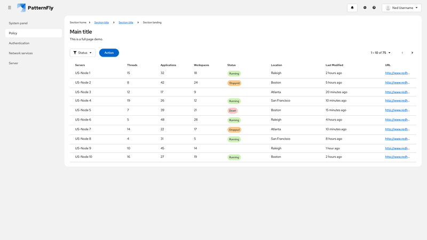Open the US-Node 10 URL link
The height and width of the screenshot is (240, 427).
point(397,157)
